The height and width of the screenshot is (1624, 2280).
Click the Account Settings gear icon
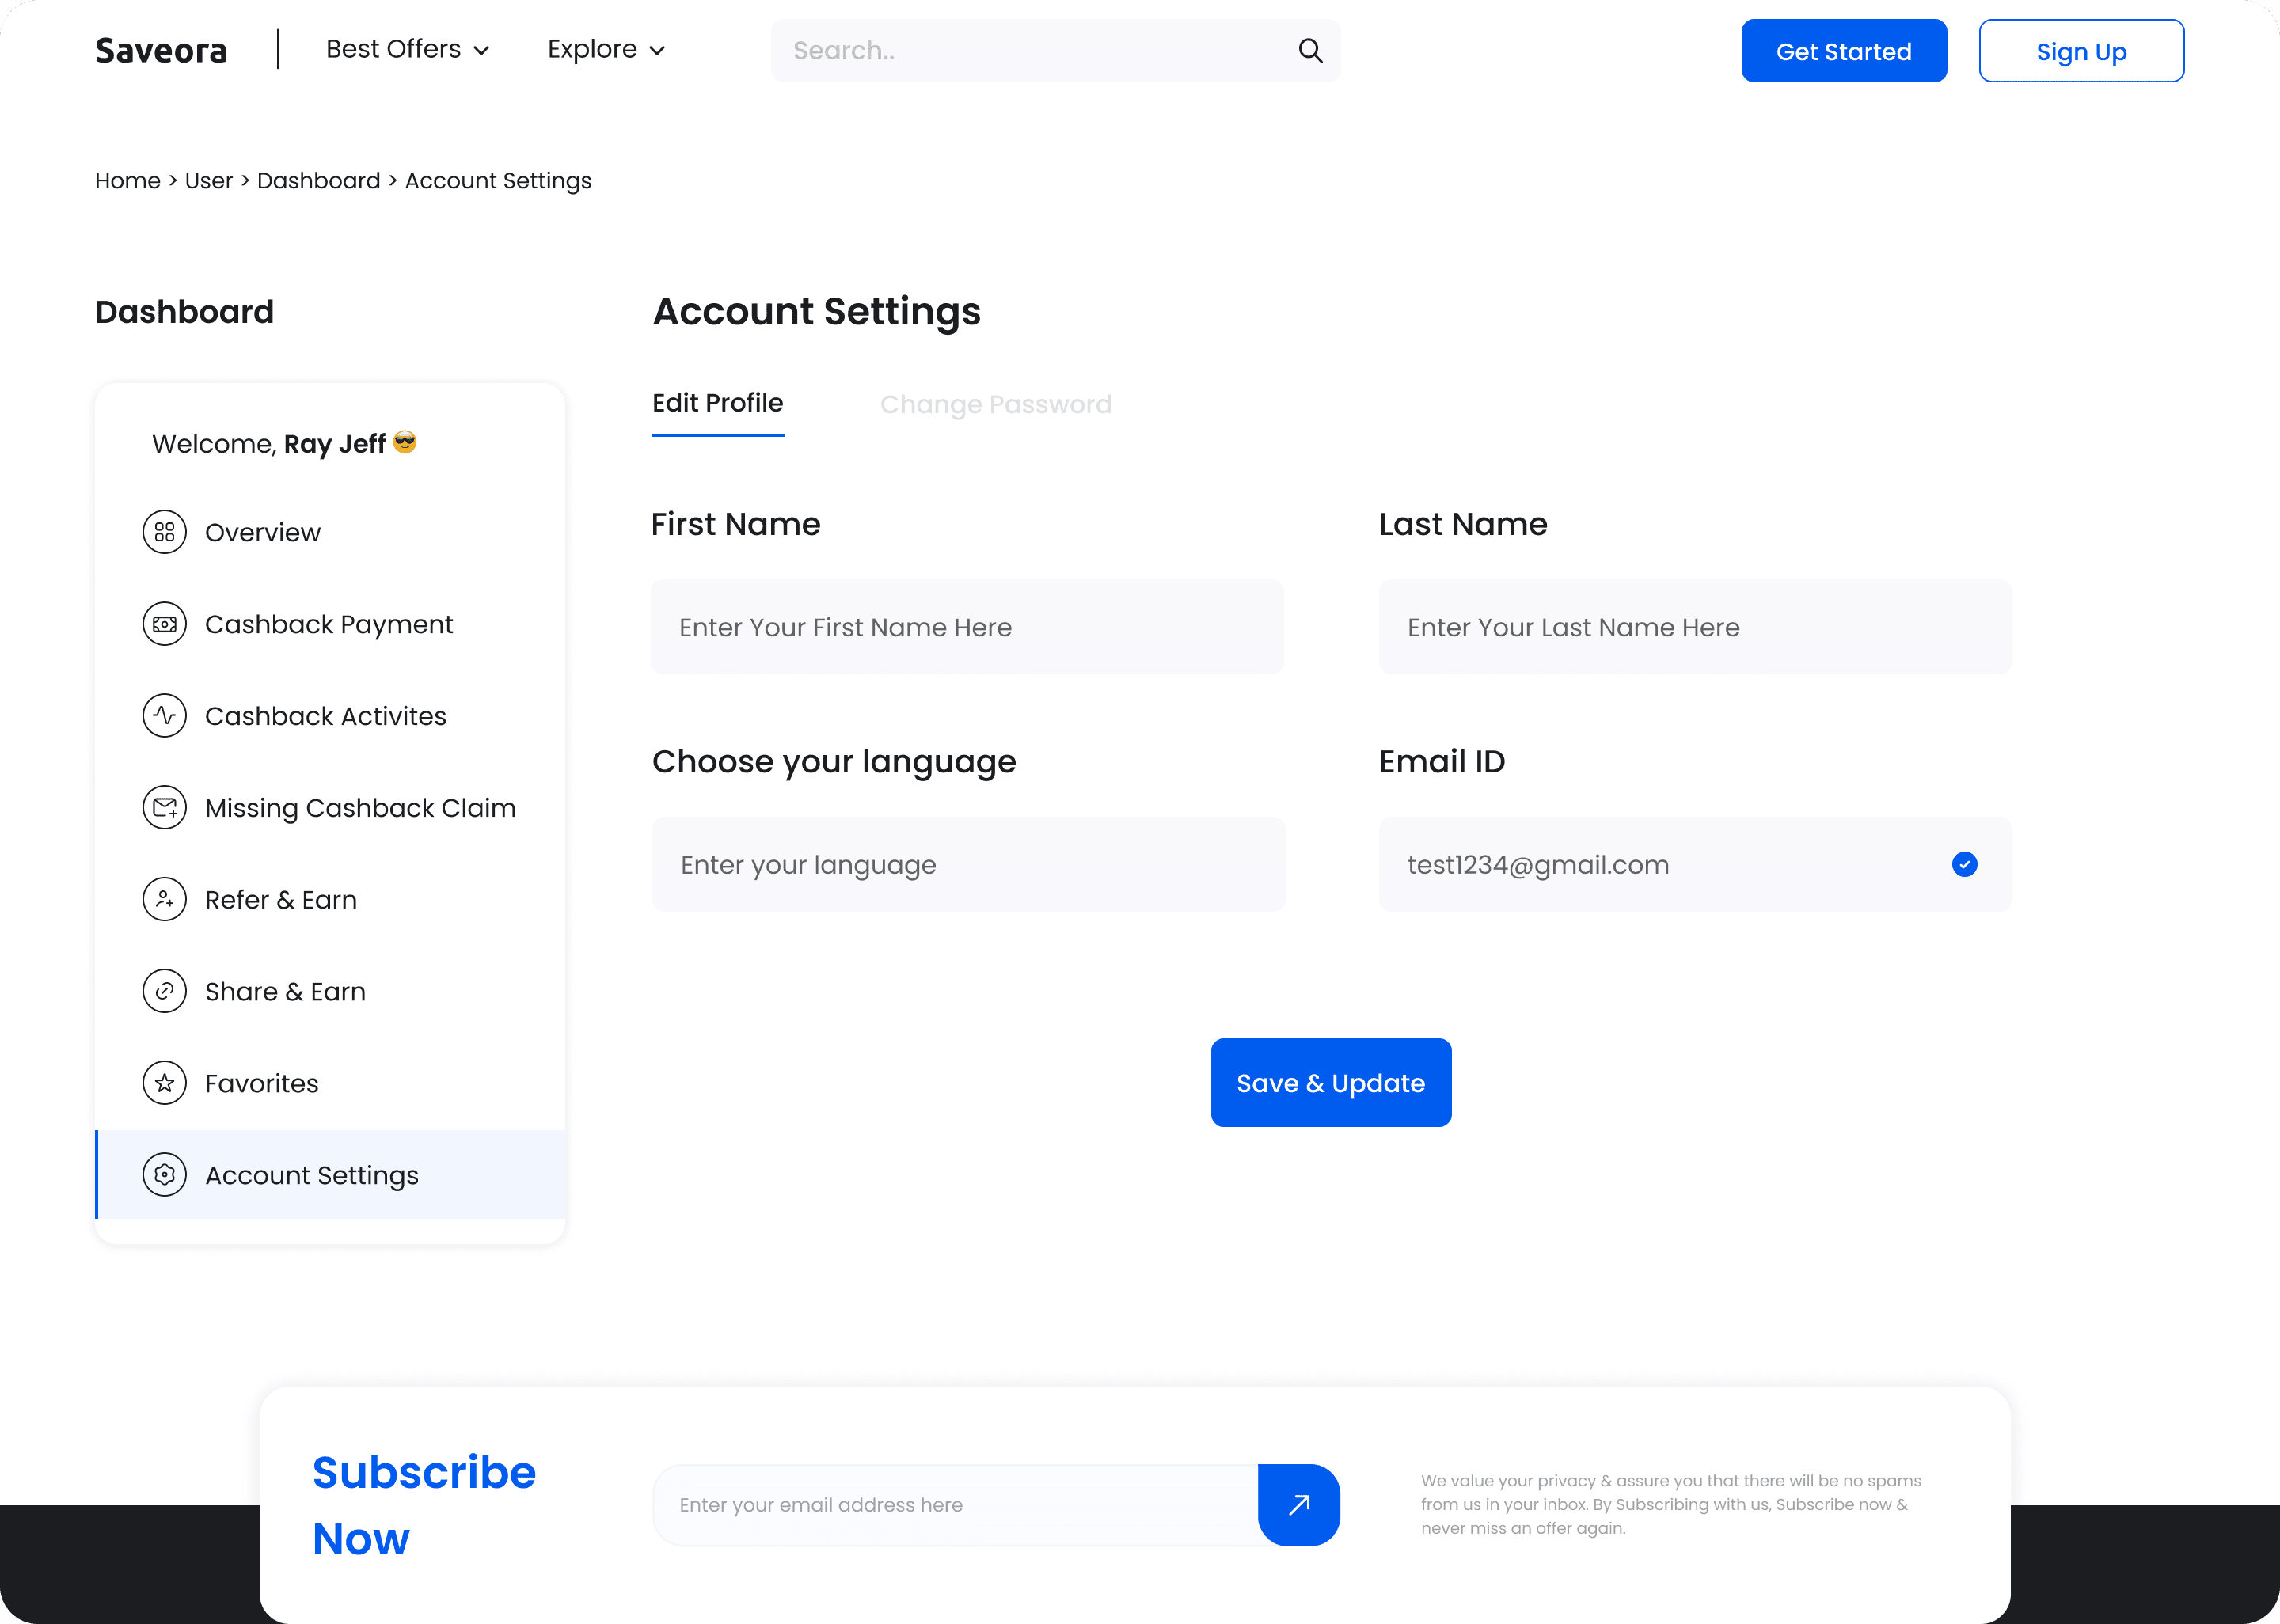165,1175
